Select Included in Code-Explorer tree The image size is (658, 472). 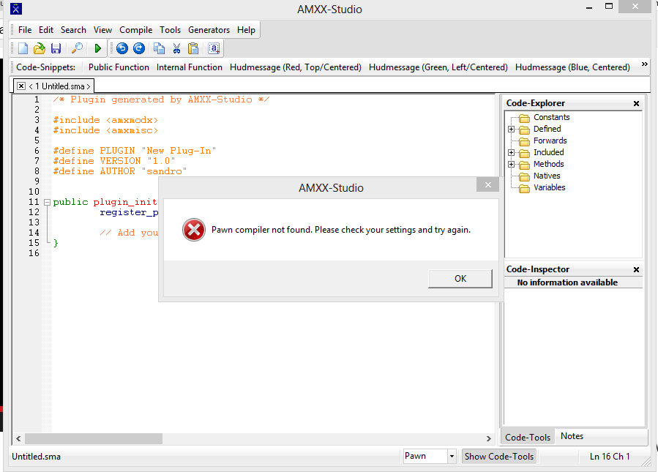pos(548,153)
